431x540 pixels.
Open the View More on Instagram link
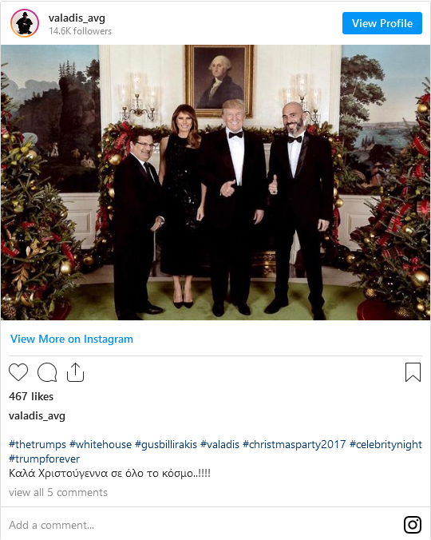pos(72,339)
